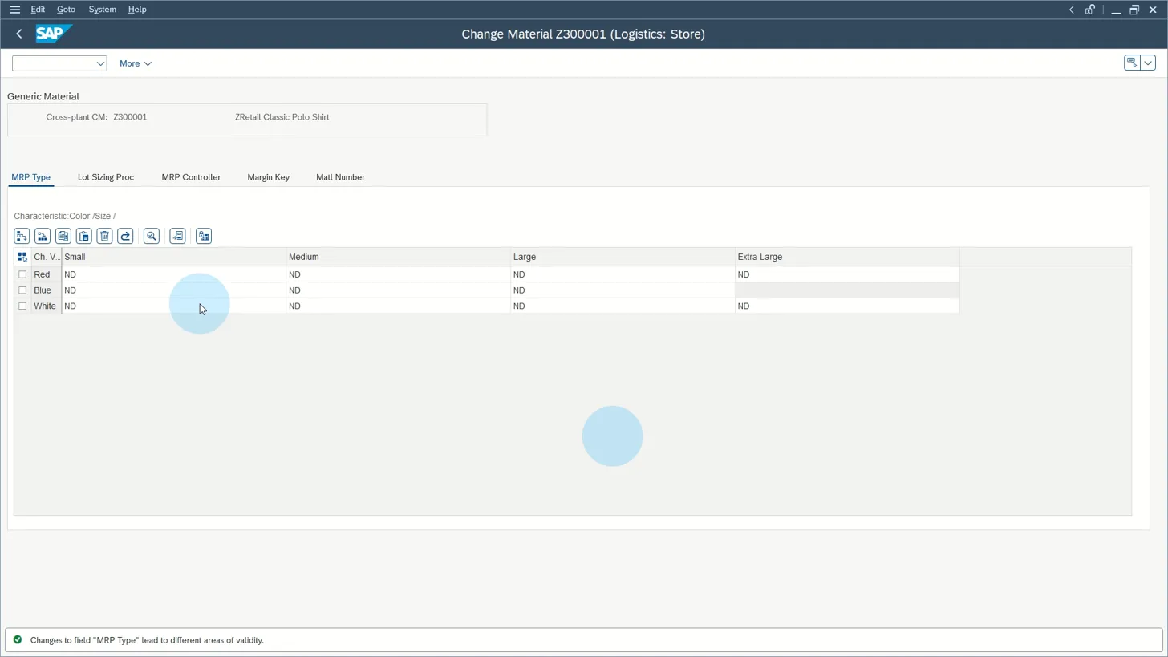
Task: Switch to the MRP Type tab
Action: click(x=30, y=177)
